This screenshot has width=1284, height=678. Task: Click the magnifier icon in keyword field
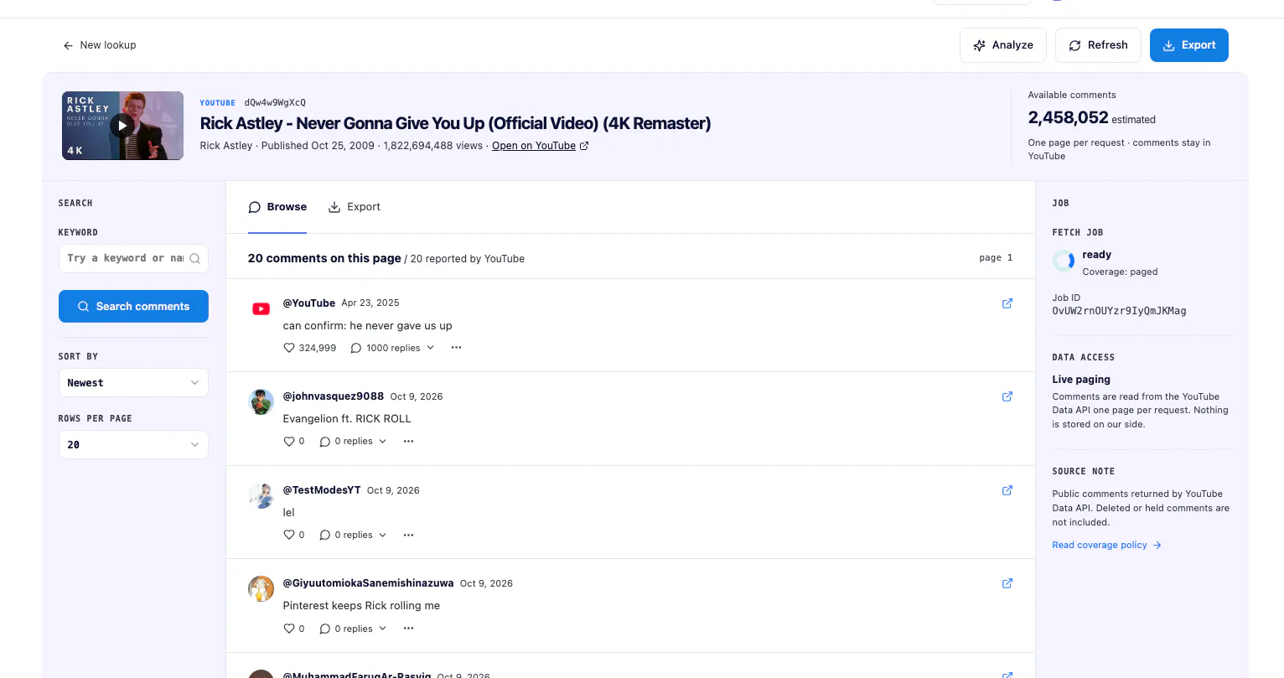point(194,258)
